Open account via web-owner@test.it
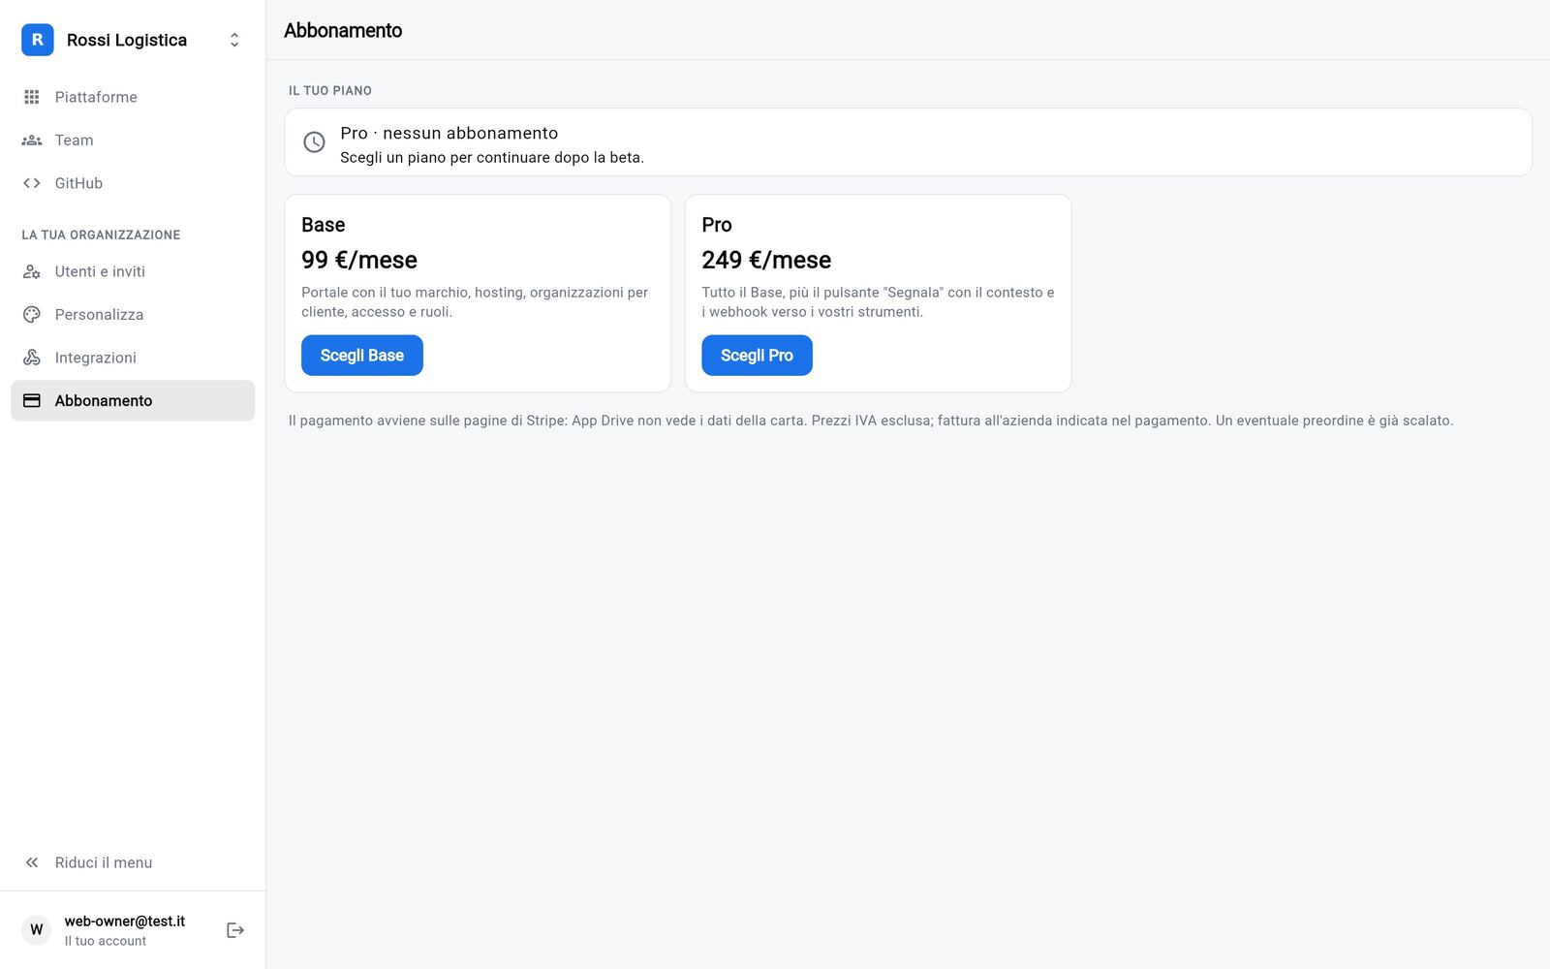Image resolution: width=1550 pixels, height=969 pixels. click(x=124, y=922)
